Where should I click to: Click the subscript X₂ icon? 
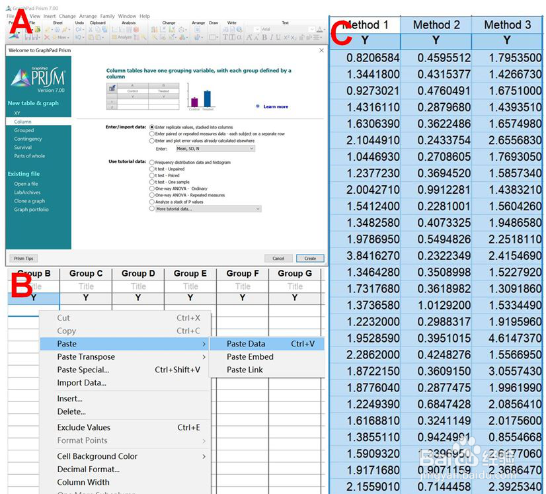(x=293, y=37)
